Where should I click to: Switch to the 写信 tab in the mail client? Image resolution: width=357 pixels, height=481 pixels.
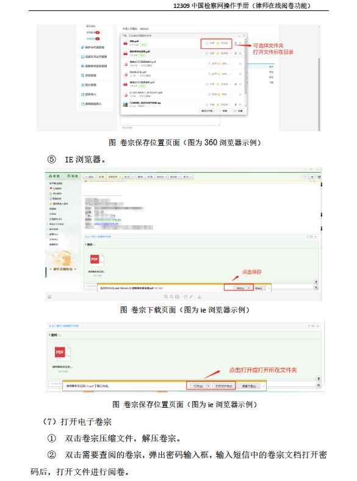point(73,176)
